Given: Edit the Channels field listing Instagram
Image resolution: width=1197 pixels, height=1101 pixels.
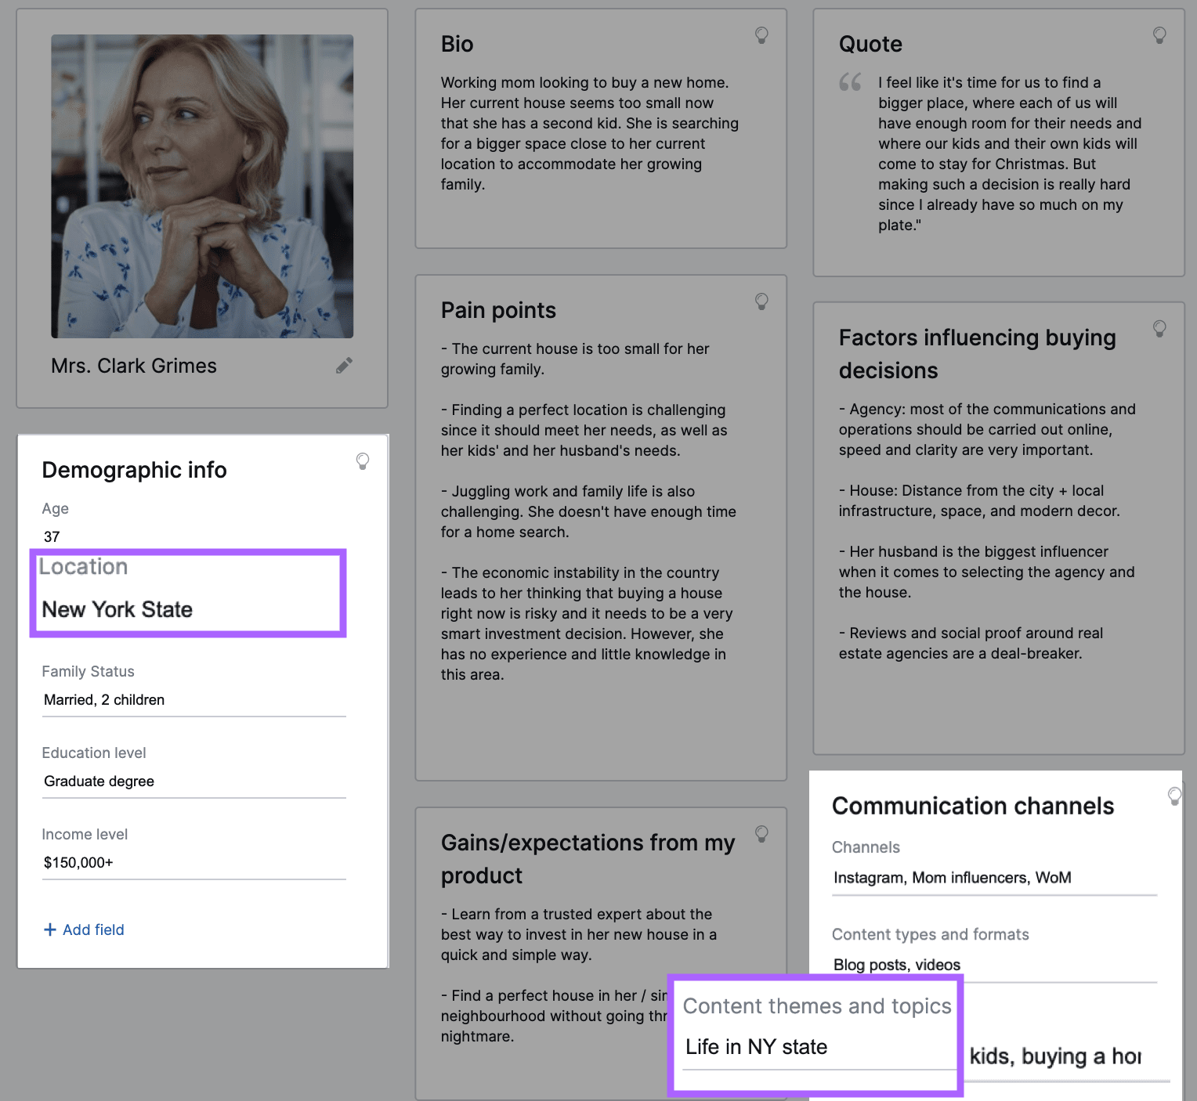Looking at the screenshot, I should [953, 878].
